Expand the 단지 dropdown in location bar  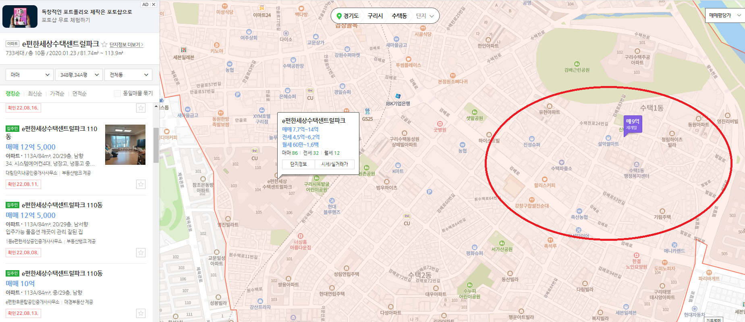pyautogui.click(x=425, y=16)
